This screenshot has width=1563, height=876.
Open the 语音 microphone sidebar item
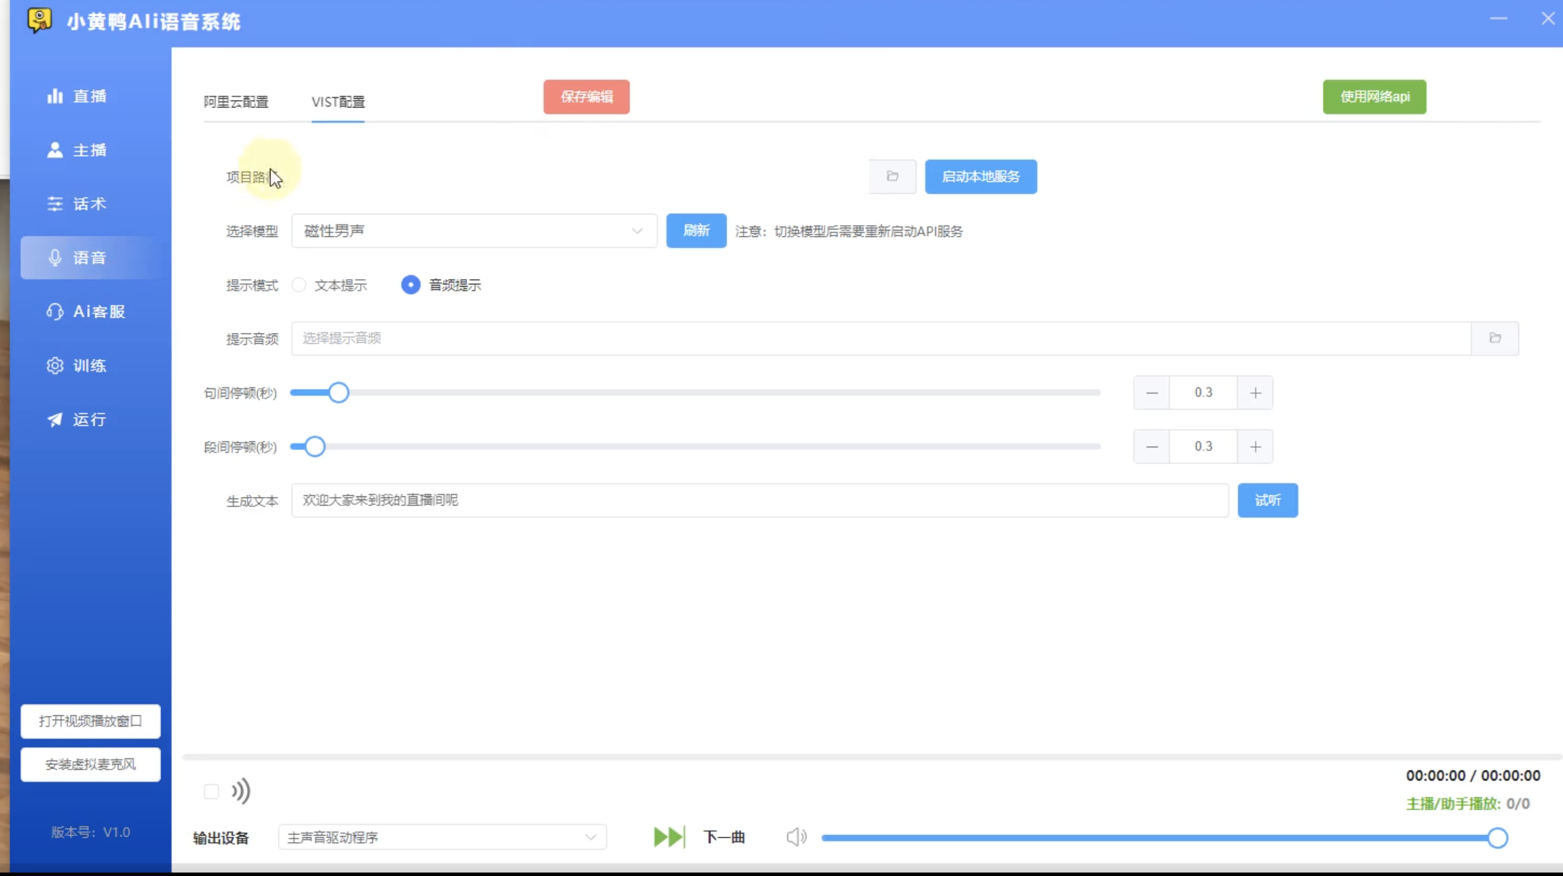[x=90, y=257]
